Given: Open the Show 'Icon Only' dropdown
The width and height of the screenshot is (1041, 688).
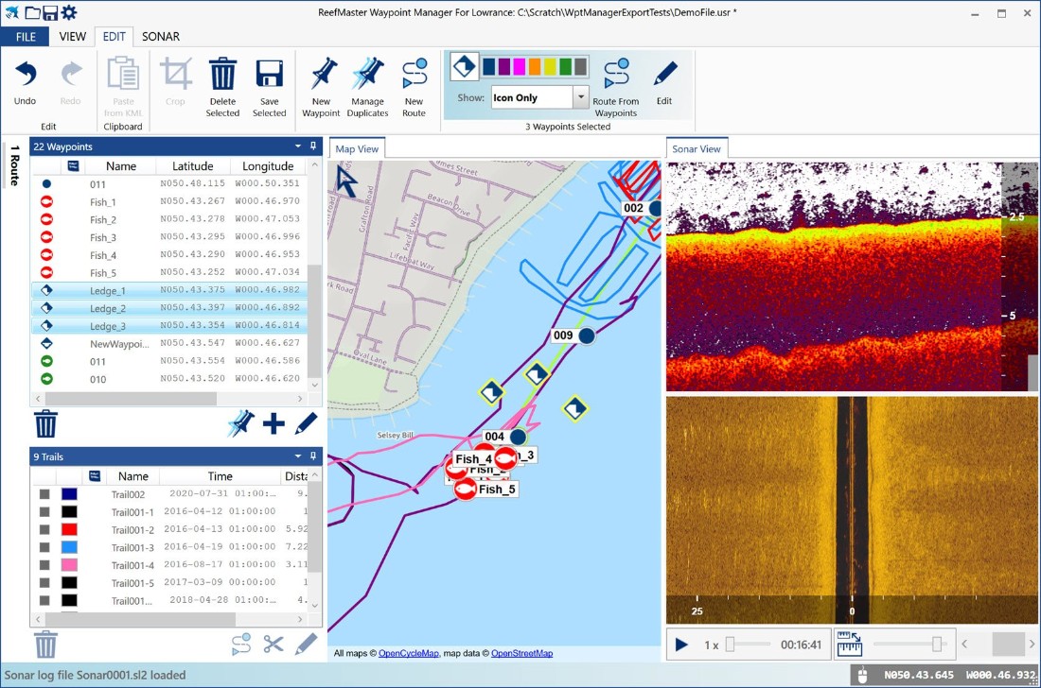Looking at the screenshot, I should 580,97.
